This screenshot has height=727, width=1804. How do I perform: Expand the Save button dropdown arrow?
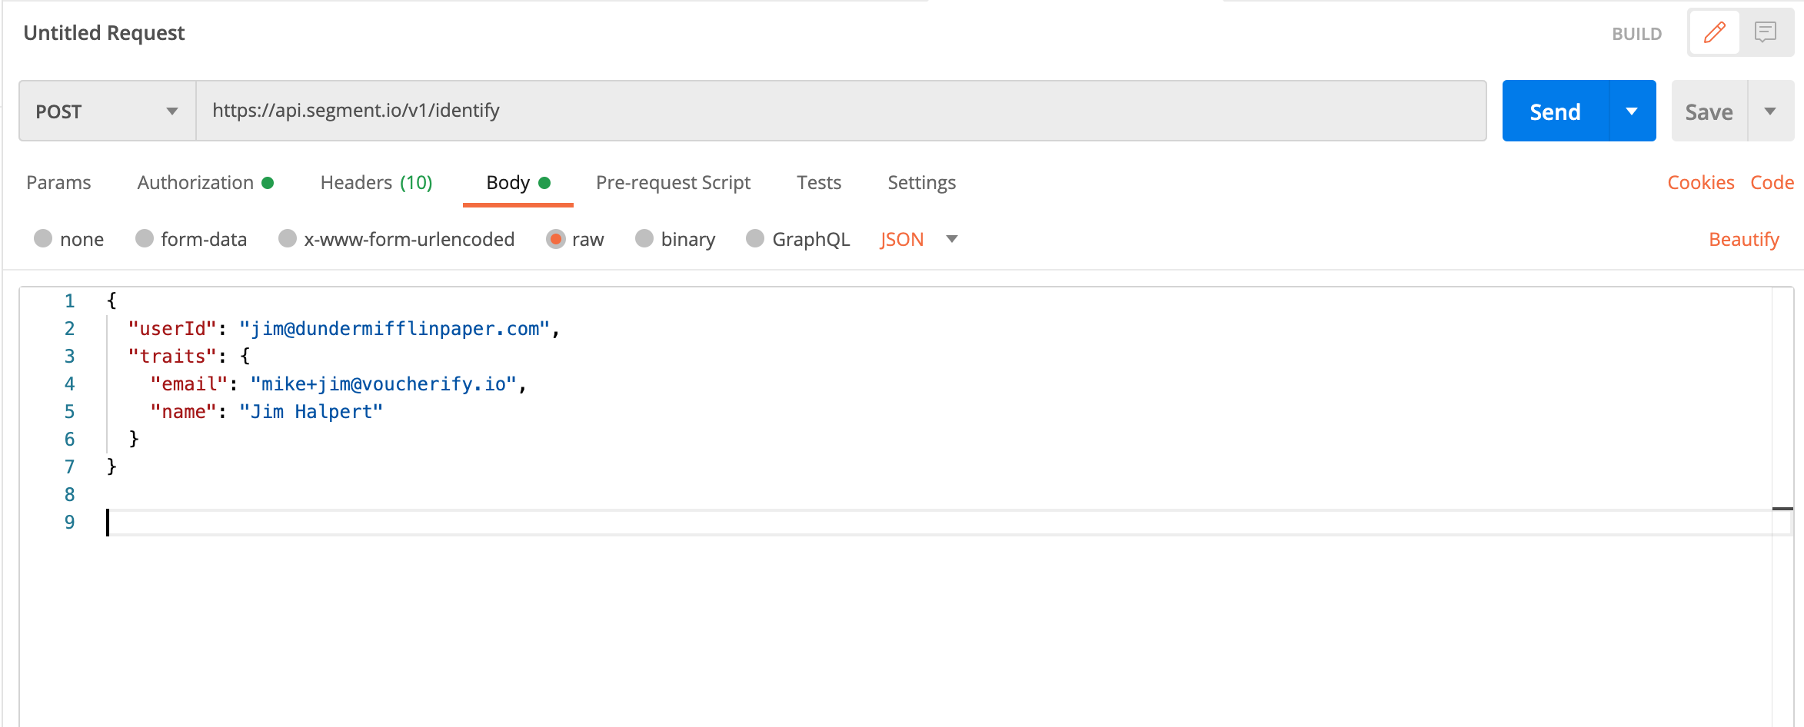(x=1772, y=111)
